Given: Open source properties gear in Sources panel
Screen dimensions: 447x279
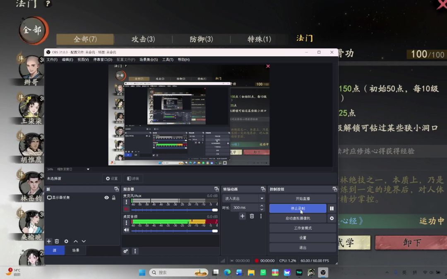Looking at the screenshot, I should tap(66, 241).
